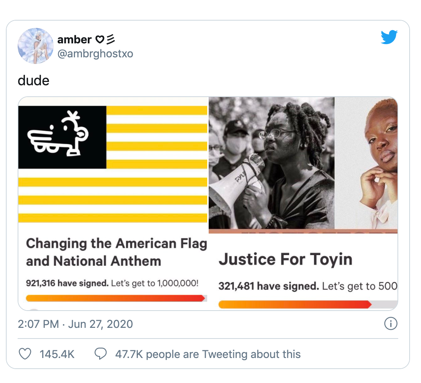Open the yellow striped flag petition image
The height and width of the screenshot is (383, 421).
click(x=113, y=164)
